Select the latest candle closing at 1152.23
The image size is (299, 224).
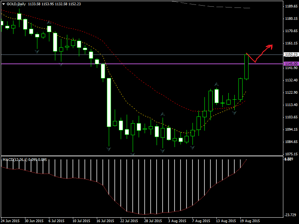point(247,67)
